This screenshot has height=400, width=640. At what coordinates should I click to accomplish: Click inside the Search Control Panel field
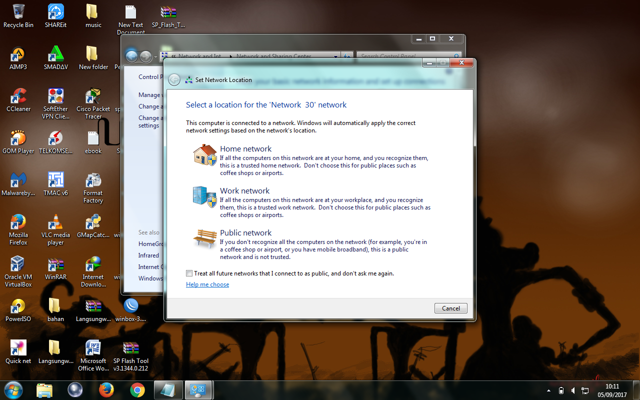[x=405, y=56]
